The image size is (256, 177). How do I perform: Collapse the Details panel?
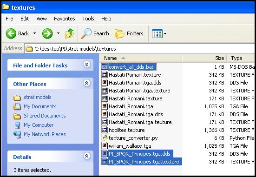(87, 156)
